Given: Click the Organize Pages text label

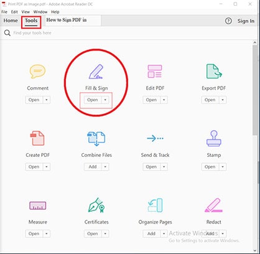Looking at the screenshot, I should 155,222.
